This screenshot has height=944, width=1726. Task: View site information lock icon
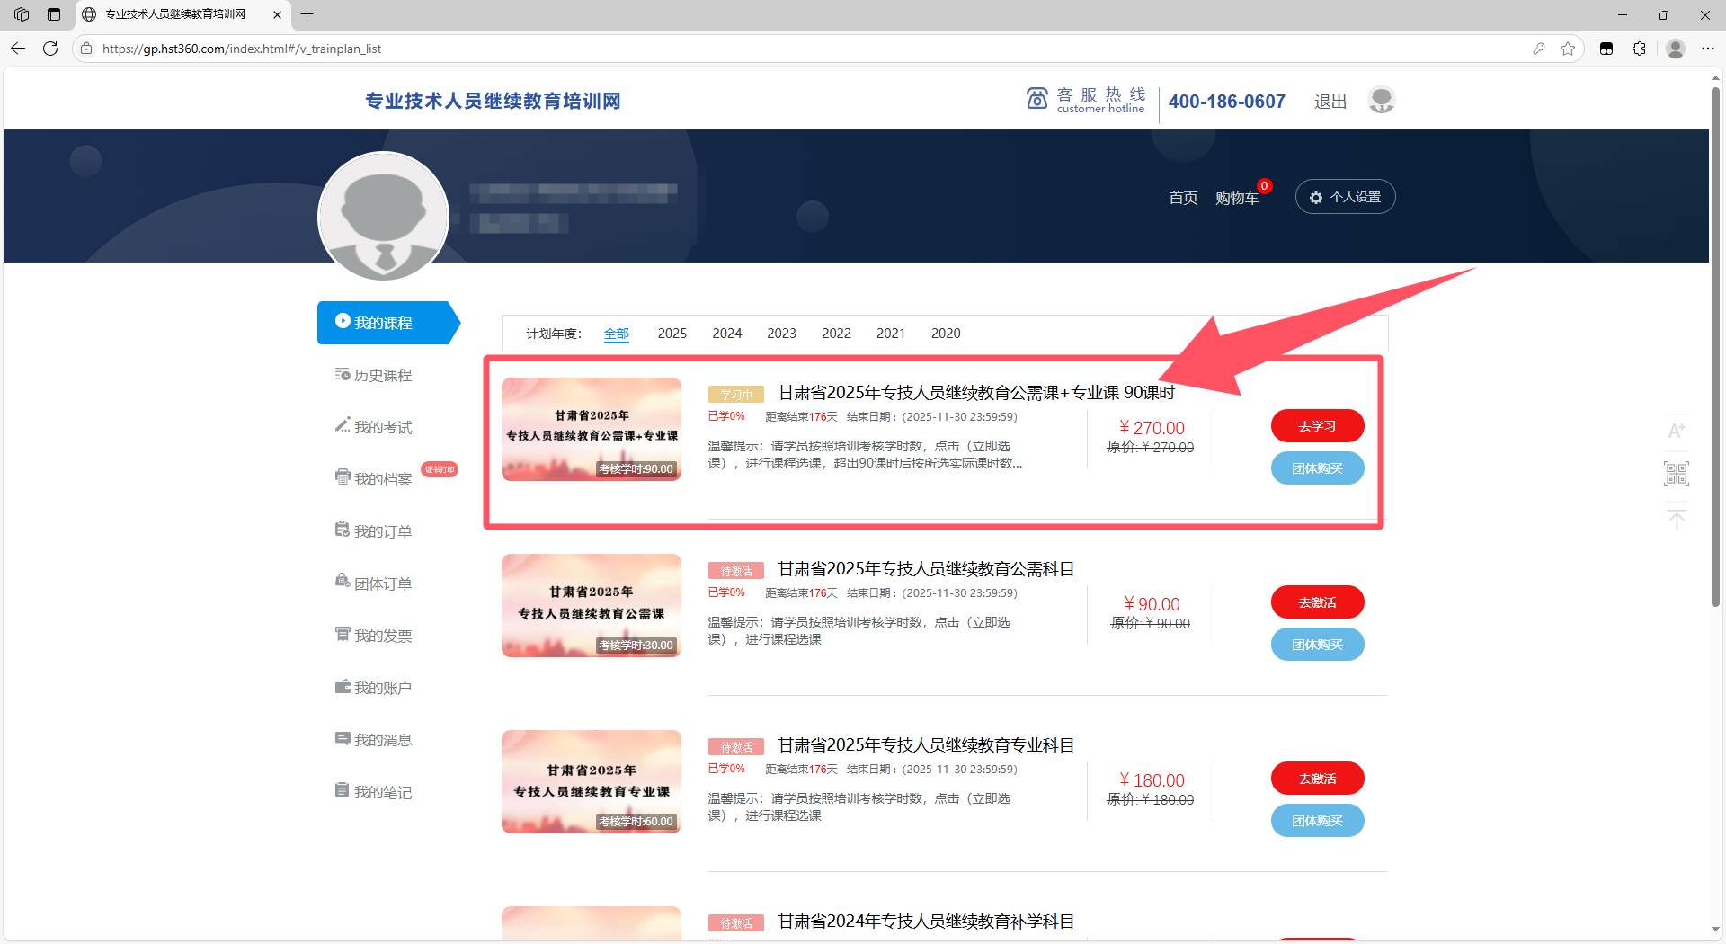[x=86, y=49]
